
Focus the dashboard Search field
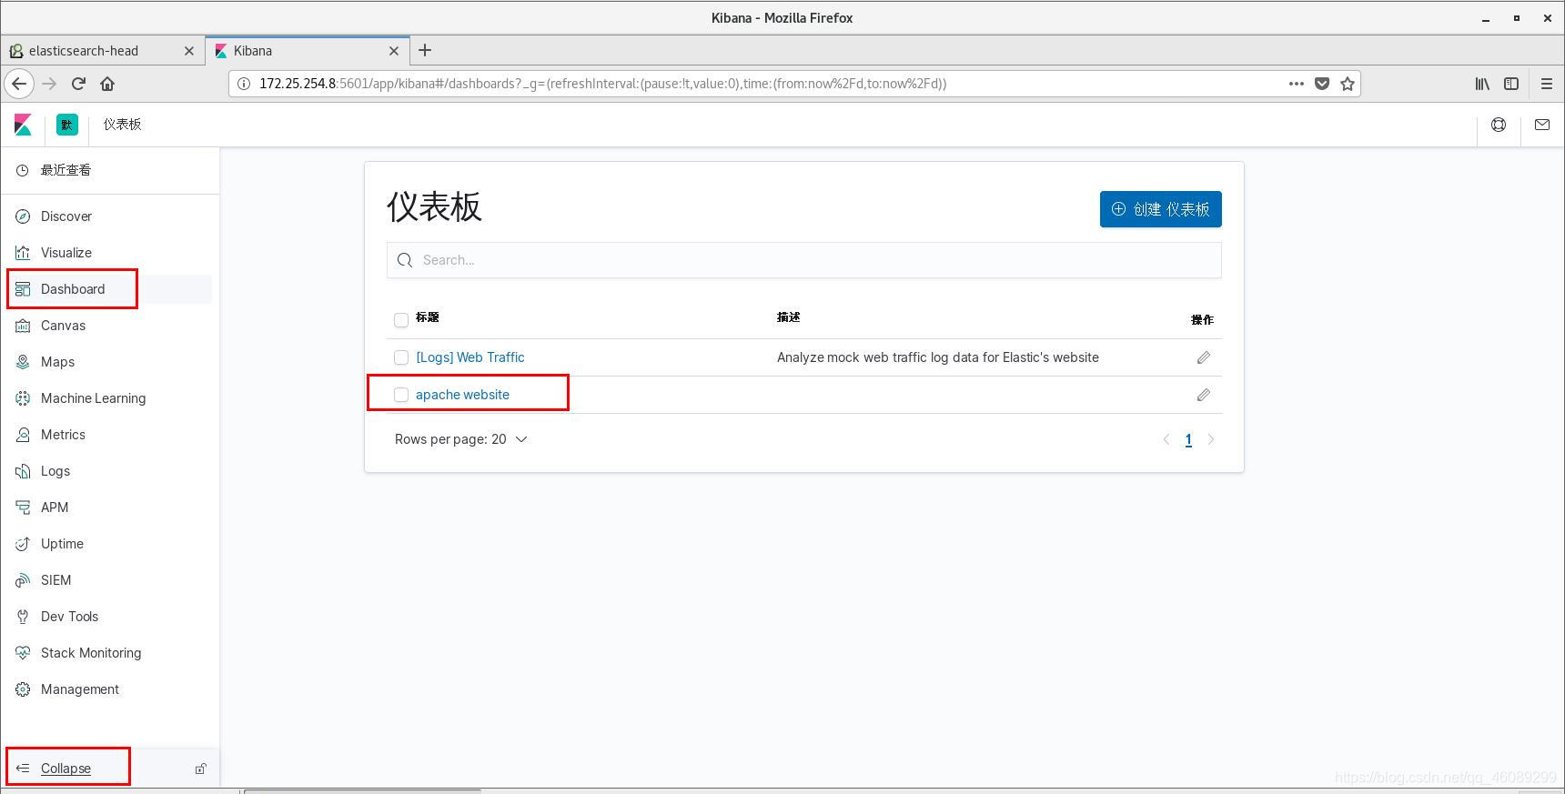(x=803, y=260)
